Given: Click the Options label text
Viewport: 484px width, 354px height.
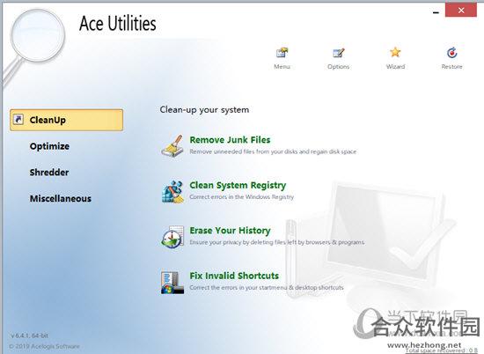Looking at the screenshot, I should [338, 67].
